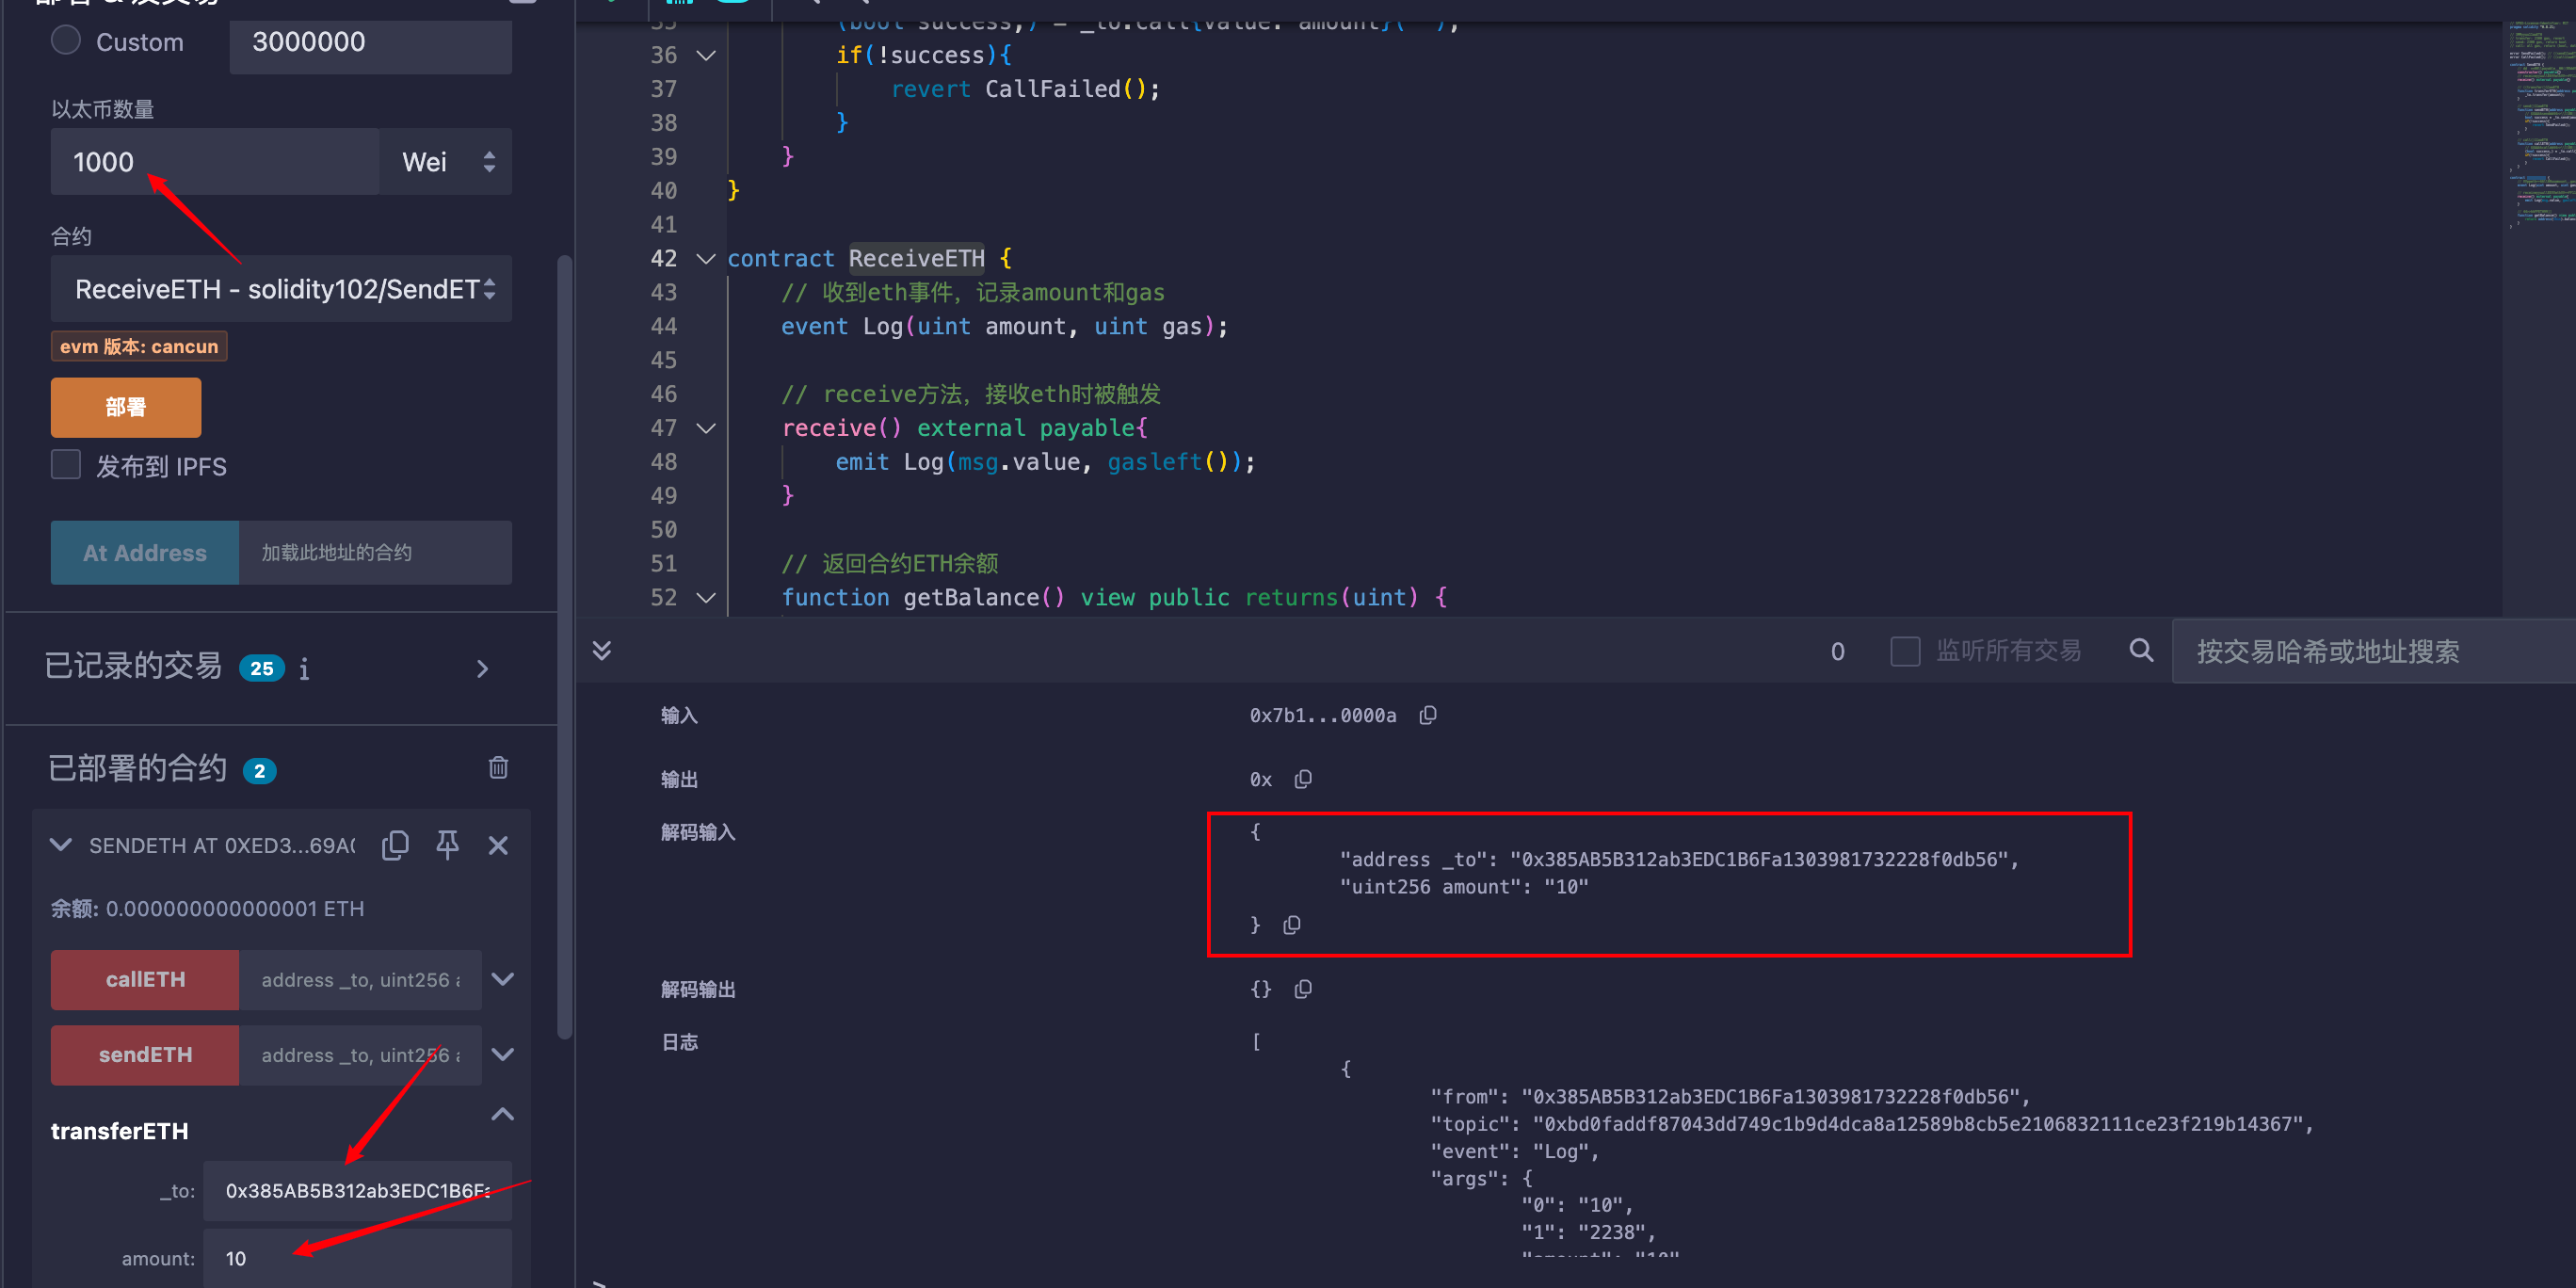
Task: Delete all deployed contracts with trash icon
Action: click(498, 768)
